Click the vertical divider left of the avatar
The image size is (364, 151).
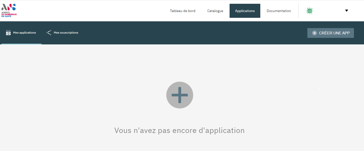298,11
